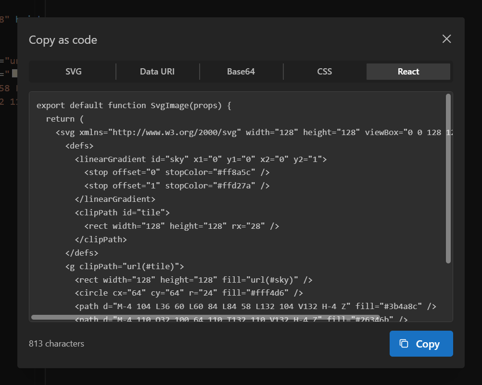Click the horizontal scrollbar of the code box
The width and height of the screenshot is (482, 385).
205,317
